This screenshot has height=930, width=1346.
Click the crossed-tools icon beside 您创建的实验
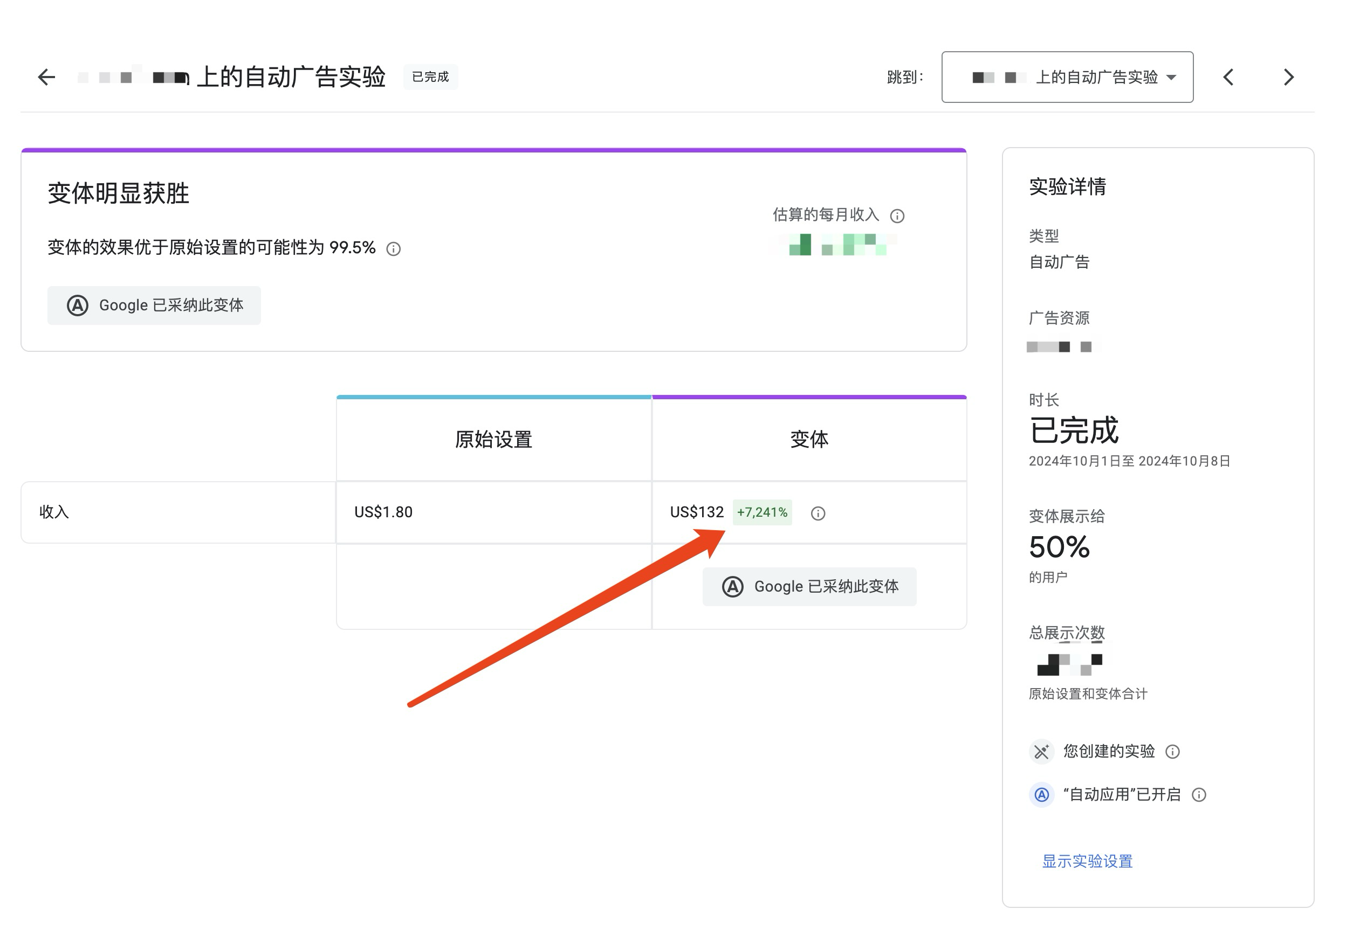pos(1041,752)
